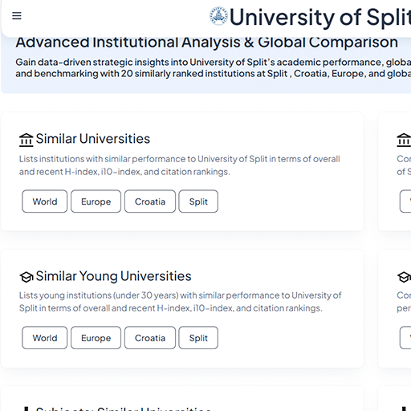Image resolution: width=411 pixels, height=411 pixels.
Task: Choose Croatia under Similar Universities
Action: click(x=150, y=201)
